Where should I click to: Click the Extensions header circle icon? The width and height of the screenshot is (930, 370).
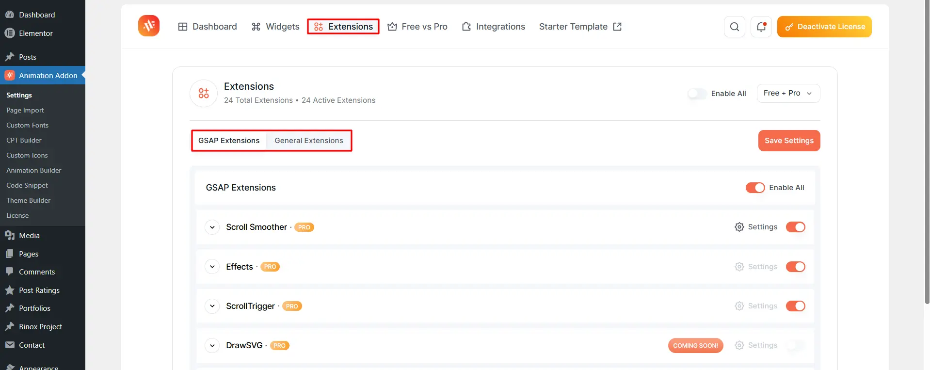[204, 93]
